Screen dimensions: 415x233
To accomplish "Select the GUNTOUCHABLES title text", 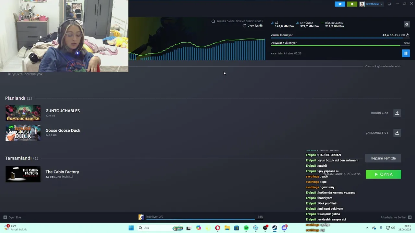I will click(x=63, y=111).
